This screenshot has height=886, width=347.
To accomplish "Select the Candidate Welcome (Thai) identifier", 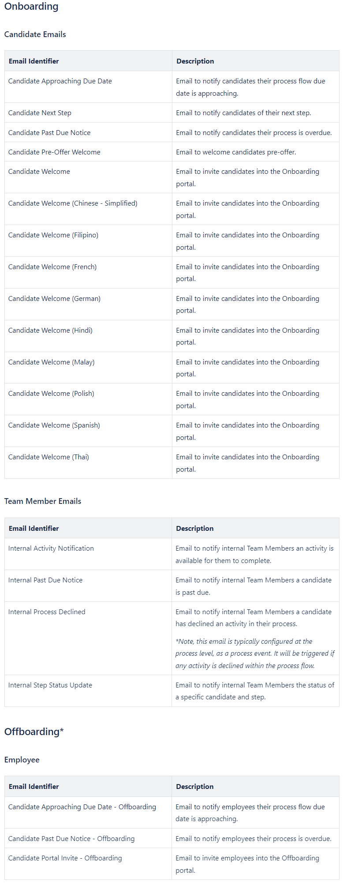I will [x=49, y=457].
